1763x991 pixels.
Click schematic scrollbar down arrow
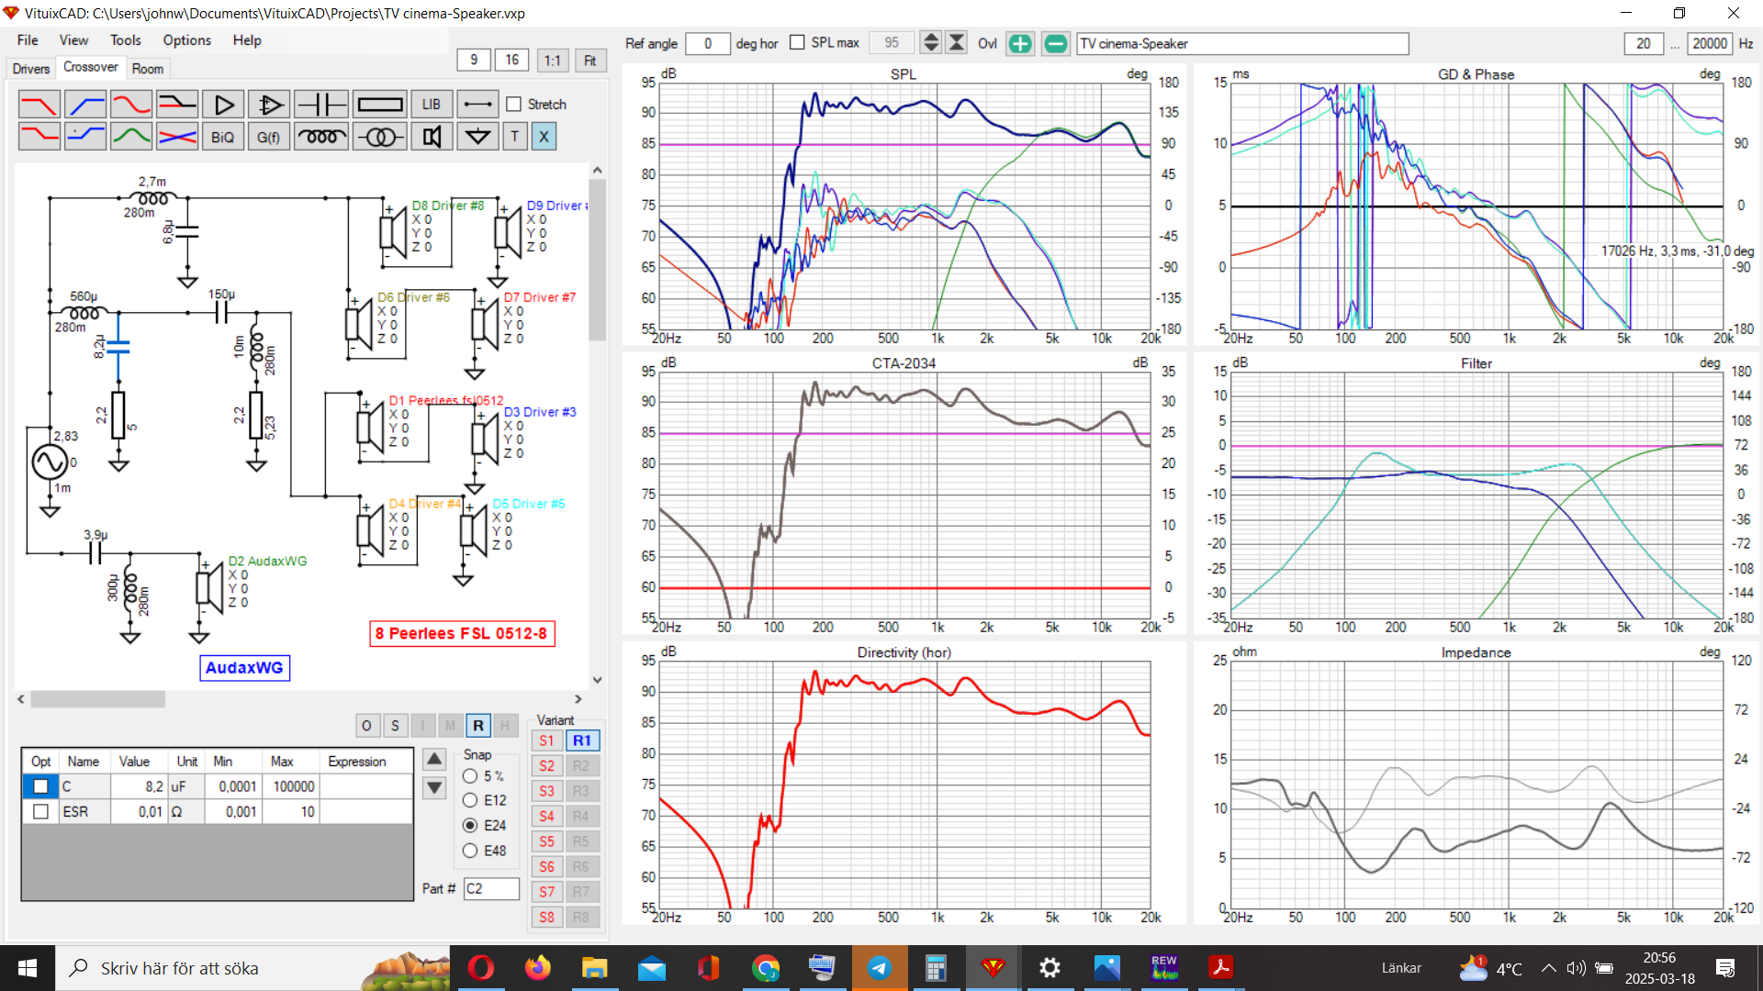click(597, 680)
